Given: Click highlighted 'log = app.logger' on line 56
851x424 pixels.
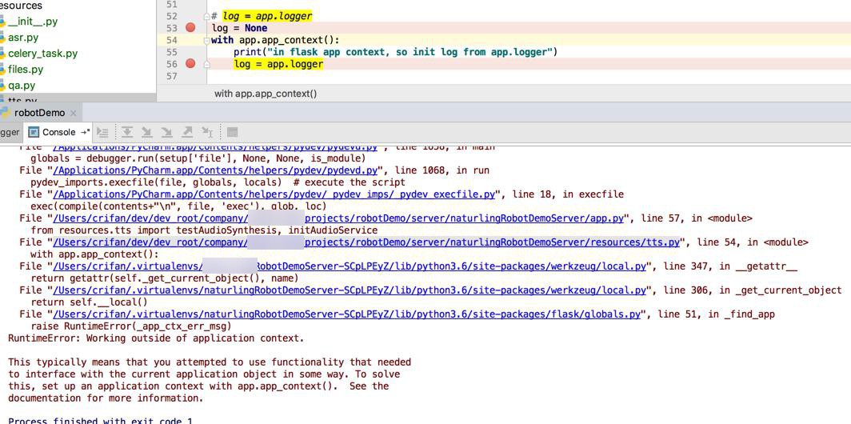Looking at the screenshot, I should click(278, 64).
